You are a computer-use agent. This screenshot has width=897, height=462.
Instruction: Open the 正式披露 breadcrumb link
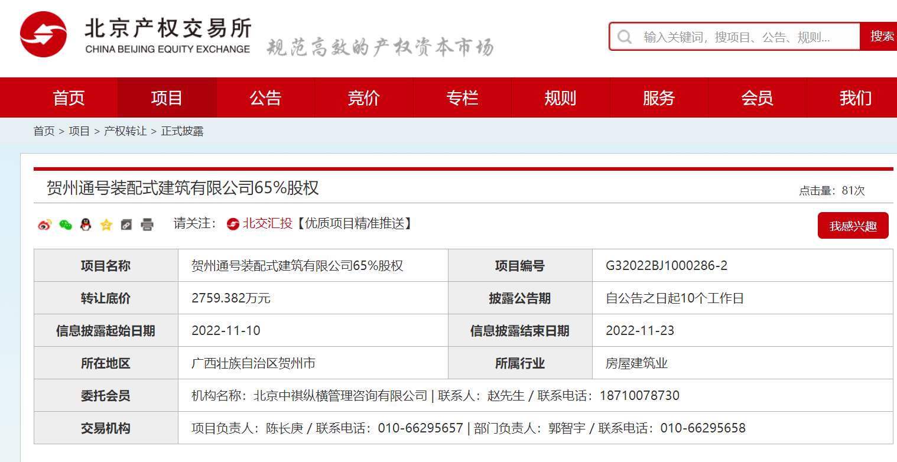point(181,131)
